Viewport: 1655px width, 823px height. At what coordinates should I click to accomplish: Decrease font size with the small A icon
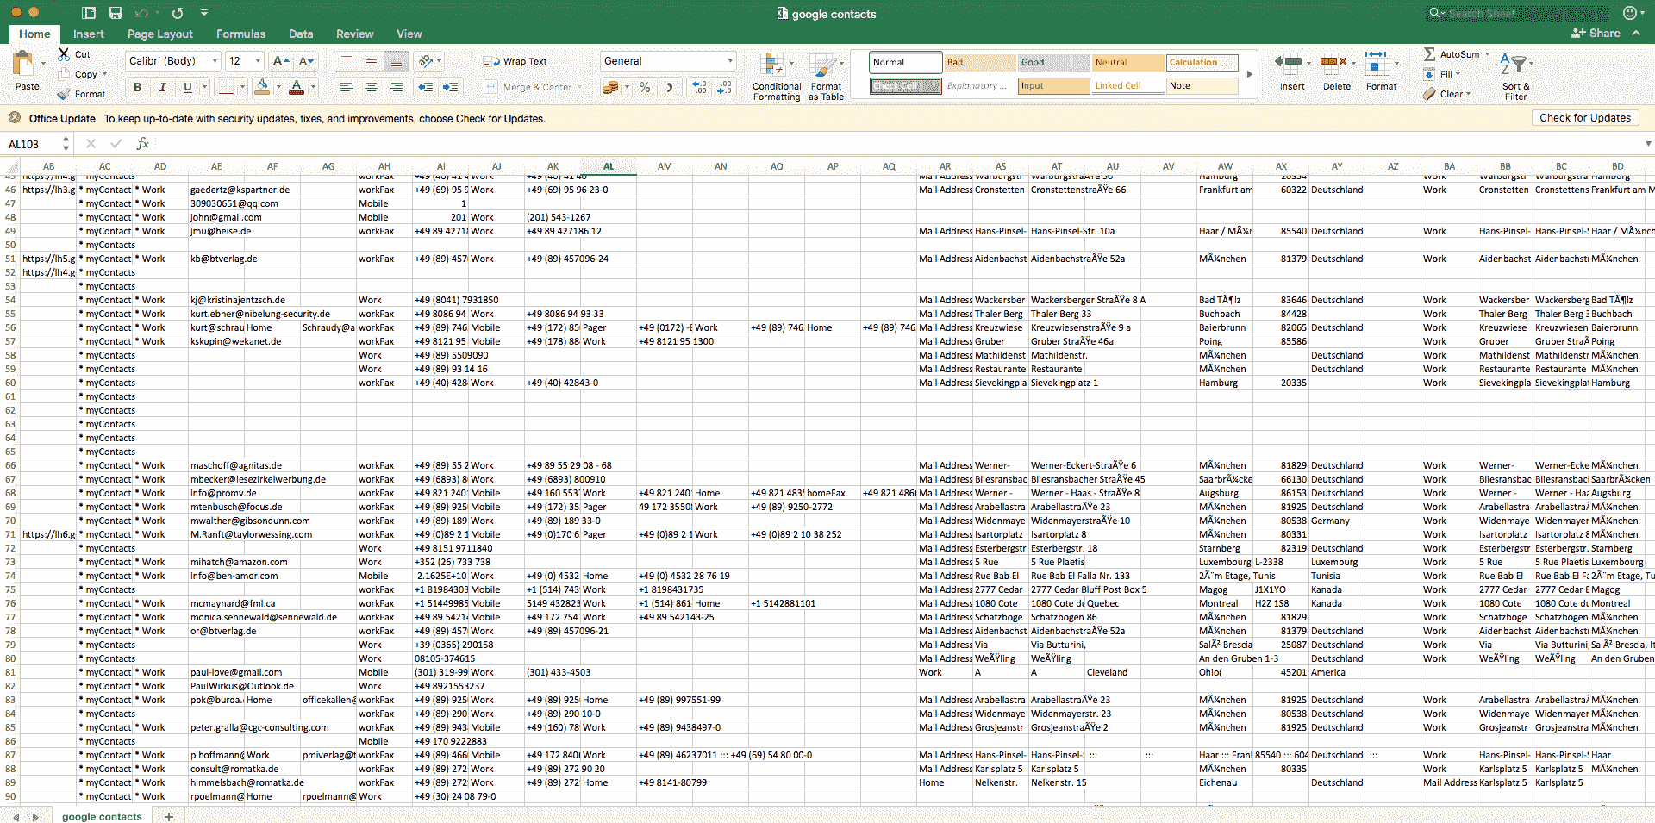coord(306,61)
